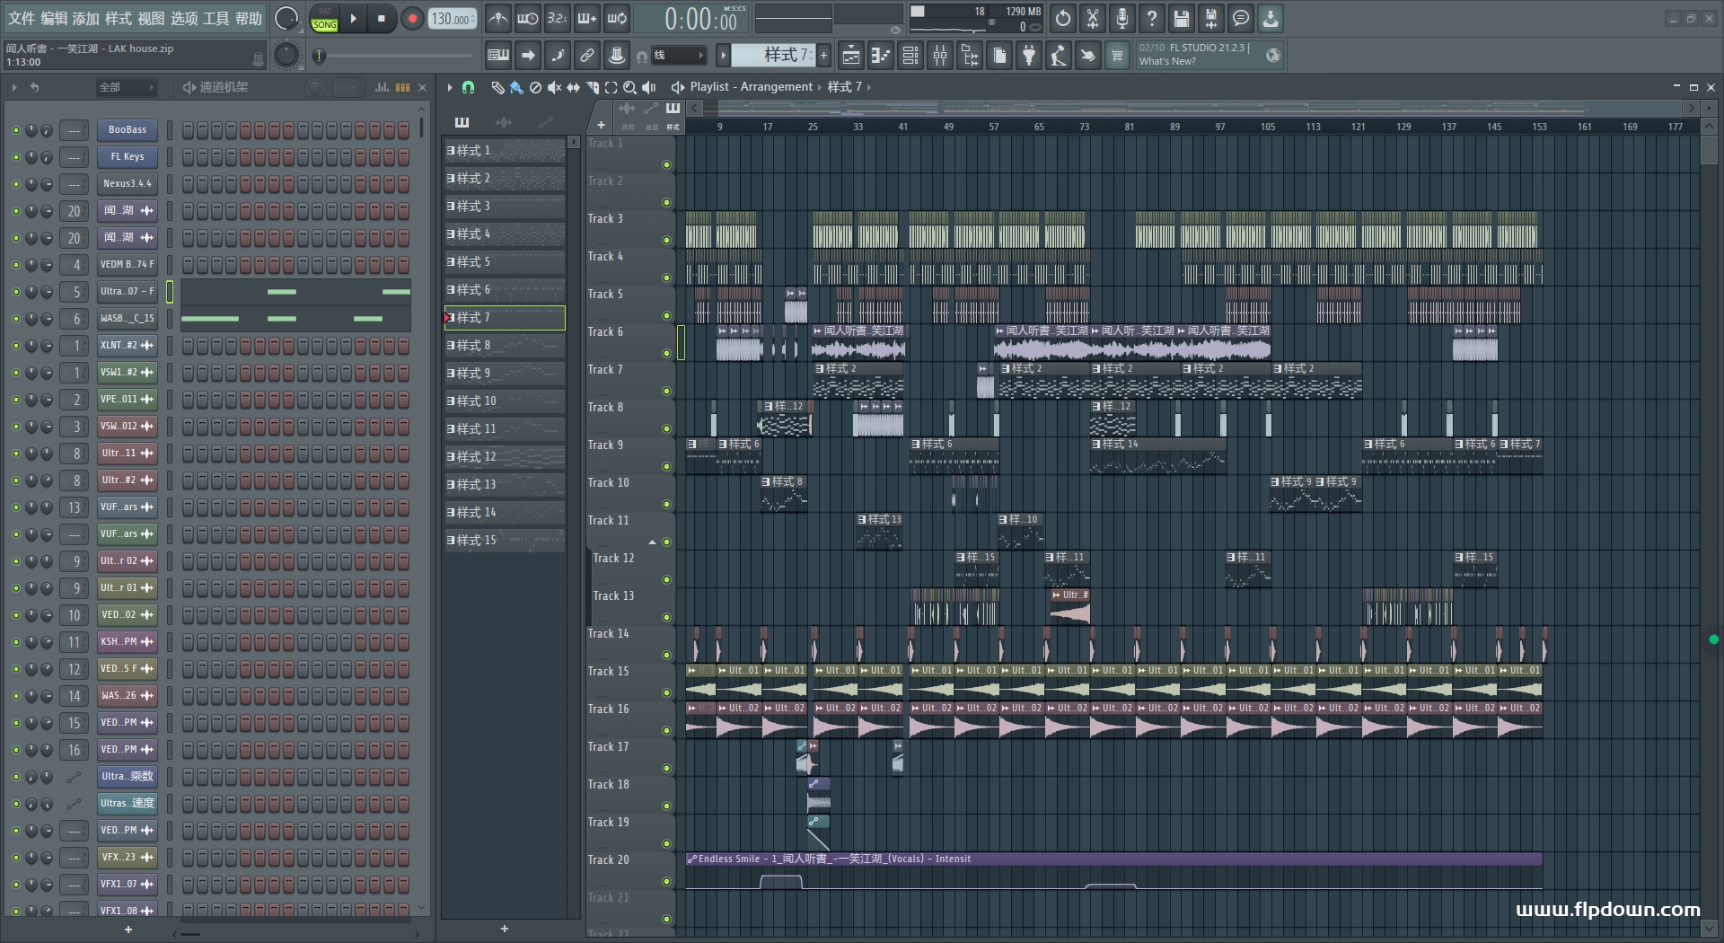Enable wait for input before recording
Image resolution: width=1724 pixels, height=943 pixels.
point(528,18)
